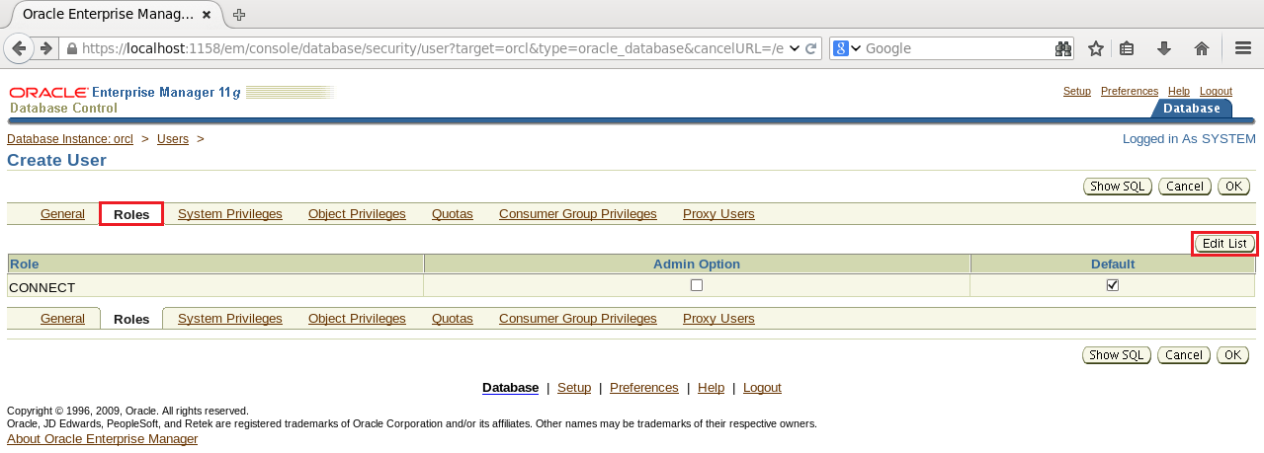Open the bookmarks list icon
Image resolution: width=1264 pixels, height=453 pixels.
(x=1128, y=48)
